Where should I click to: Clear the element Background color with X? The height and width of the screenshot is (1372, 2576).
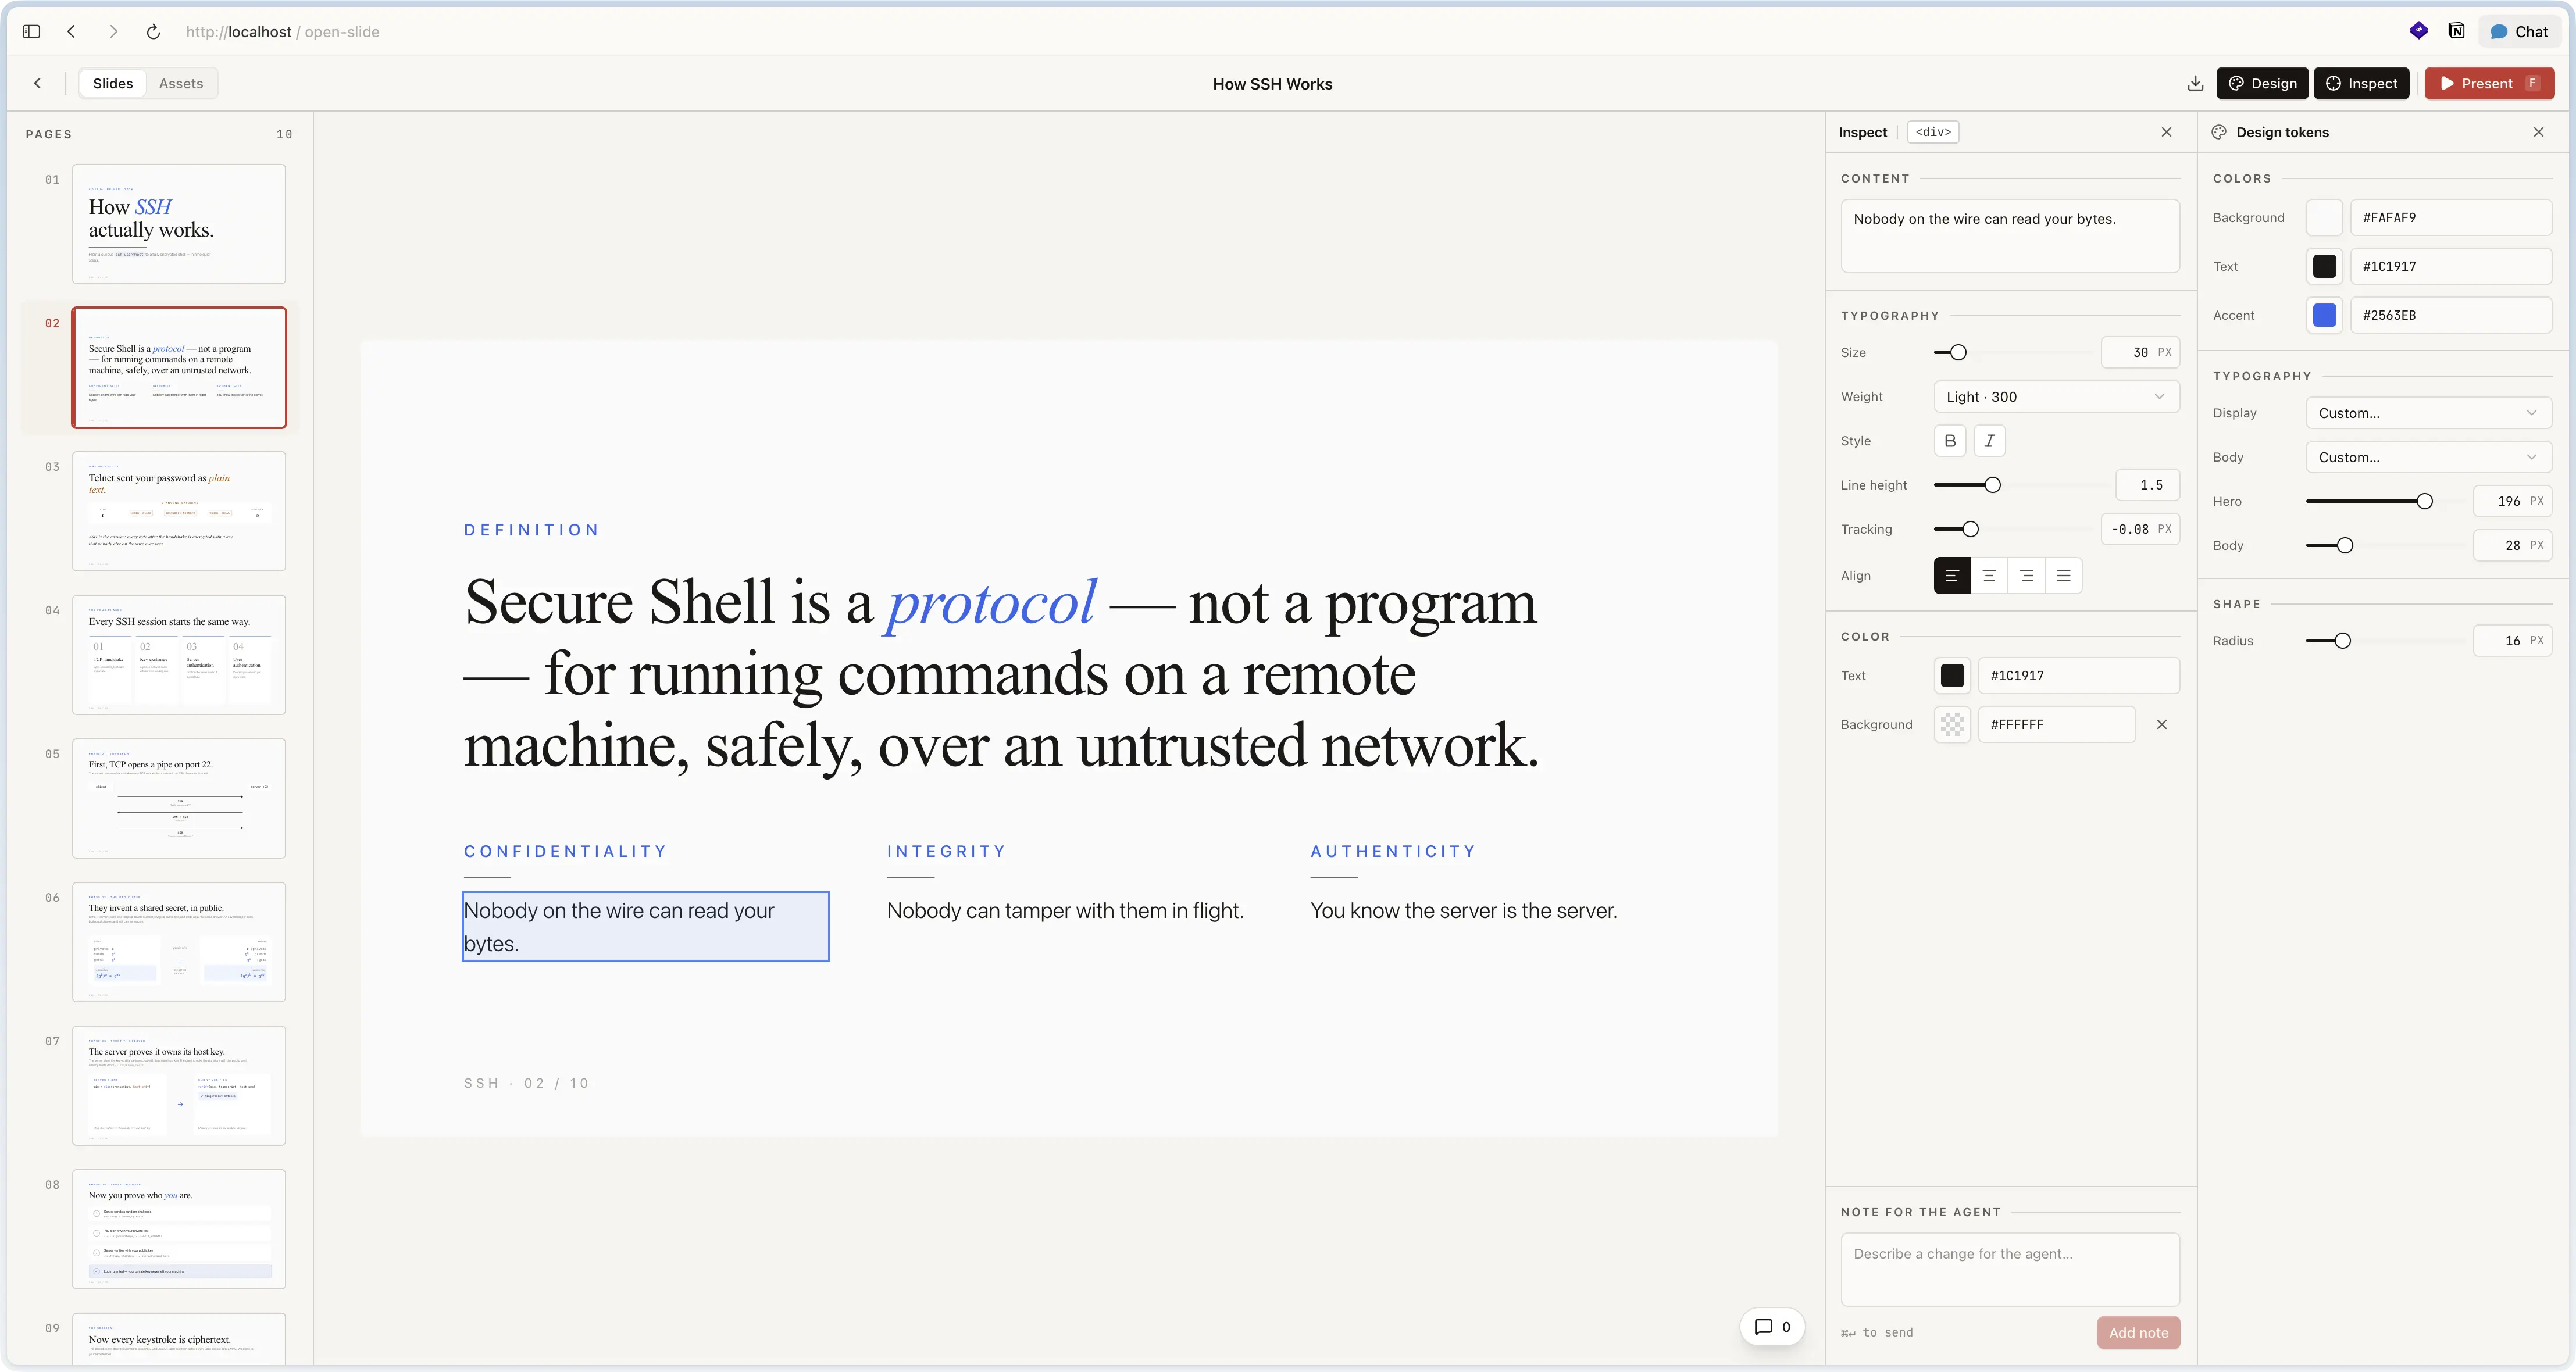(x=2162, y=725)
